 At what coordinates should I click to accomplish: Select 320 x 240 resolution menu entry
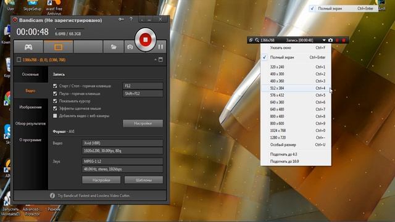pyautogui.click(x=296, y=67)
